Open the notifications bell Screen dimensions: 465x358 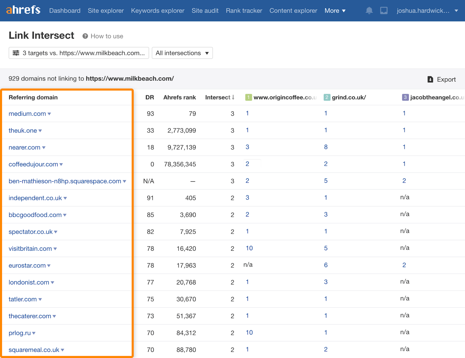369,11
